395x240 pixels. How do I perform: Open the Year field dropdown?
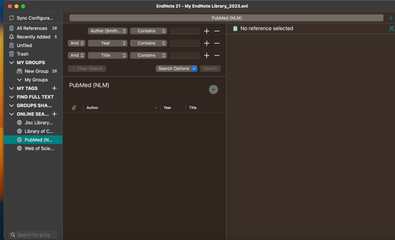(x=108, y=43)
